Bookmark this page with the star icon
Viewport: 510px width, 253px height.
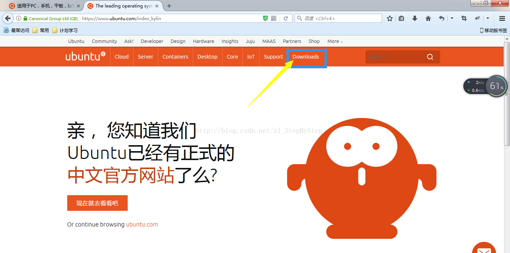(x=390, y=18)
